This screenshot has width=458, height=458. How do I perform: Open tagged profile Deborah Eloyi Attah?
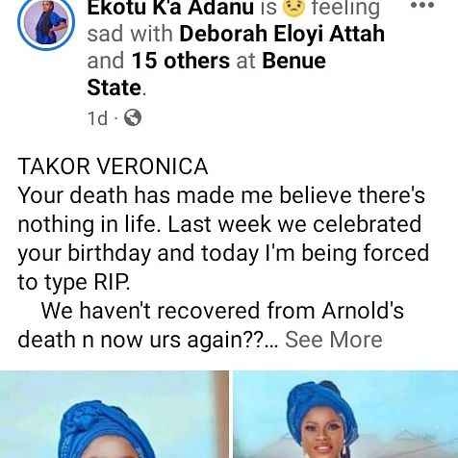pos(282,34)
